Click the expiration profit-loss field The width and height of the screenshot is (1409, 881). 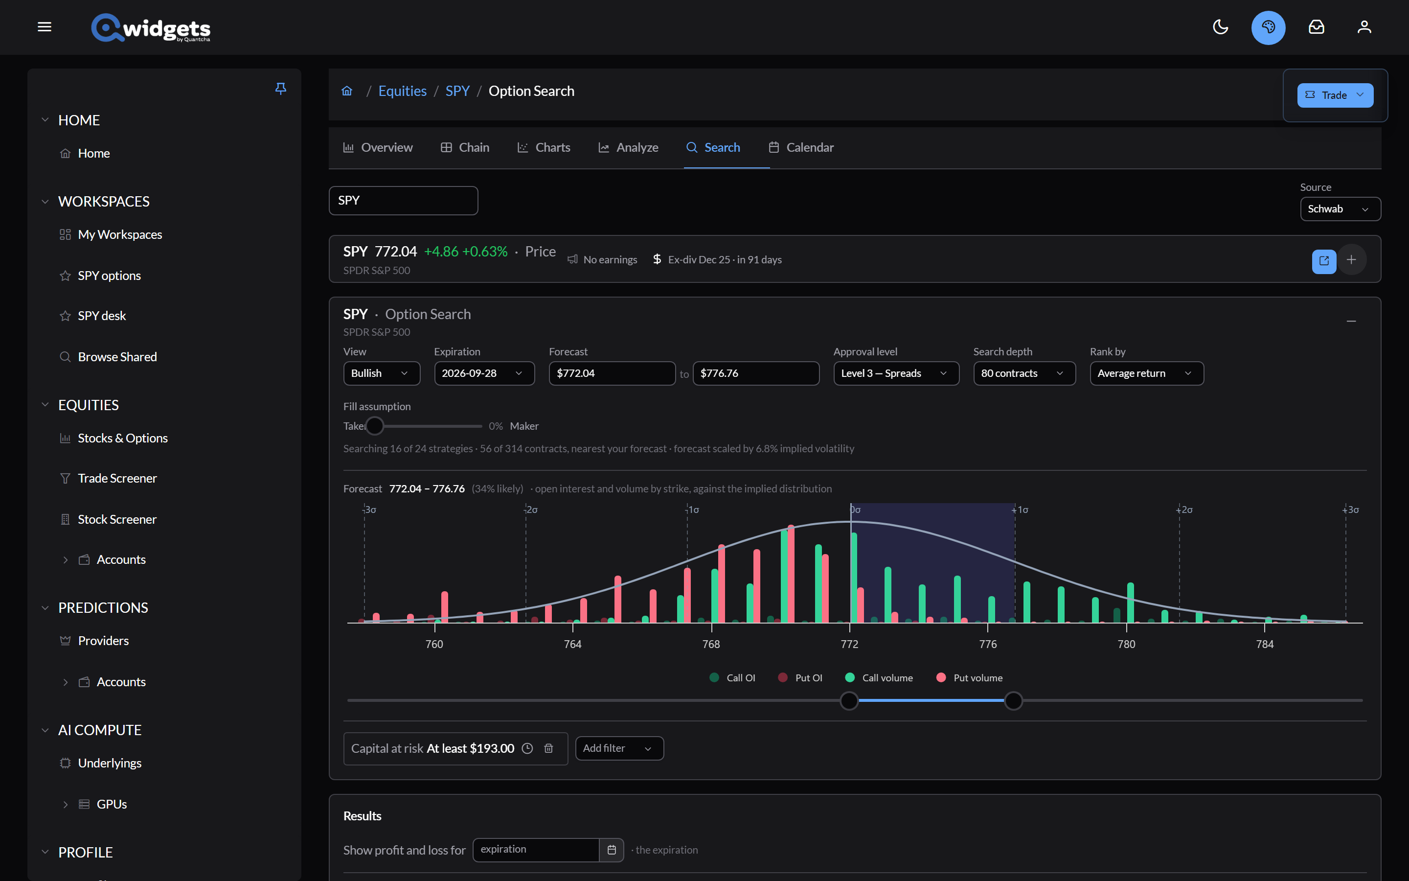click(536, 850)
